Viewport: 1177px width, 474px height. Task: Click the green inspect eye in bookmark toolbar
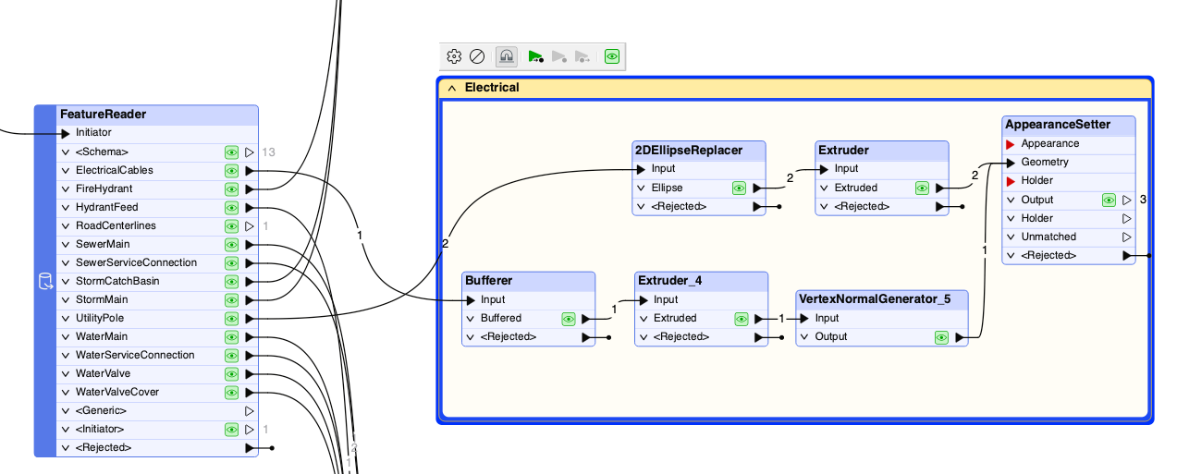612,56
